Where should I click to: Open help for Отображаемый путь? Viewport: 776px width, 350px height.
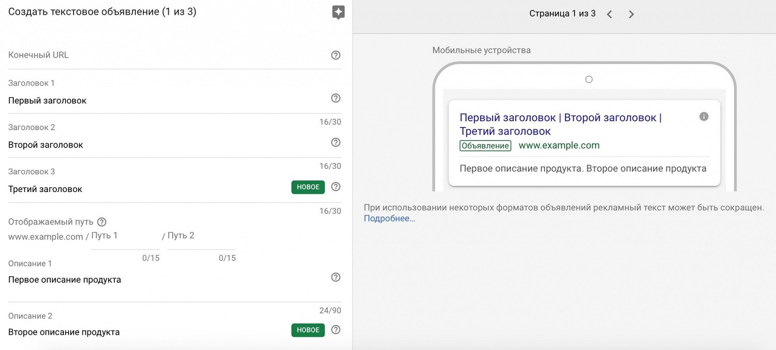101,221
